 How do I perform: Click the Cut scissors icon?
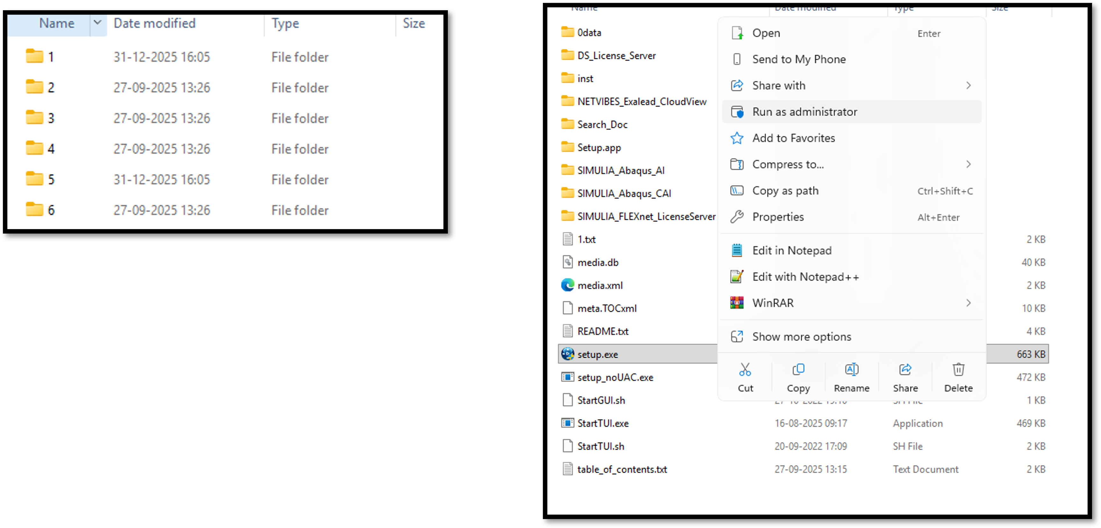coord(745,370)
